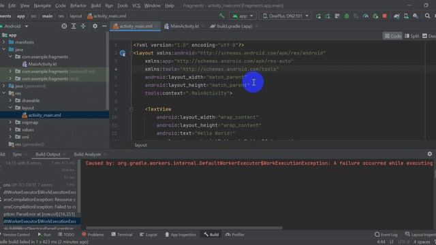The width and height of the screenshot is (436, 245).
Task: Open the Refactor menu
Action: [78, 5]
